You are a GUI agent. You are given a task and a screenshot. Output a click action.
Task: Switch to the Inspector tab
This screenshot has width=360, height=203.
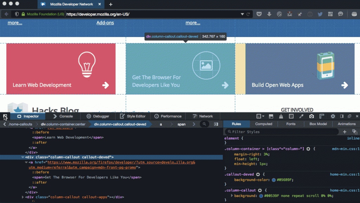[x=28, y=116]
